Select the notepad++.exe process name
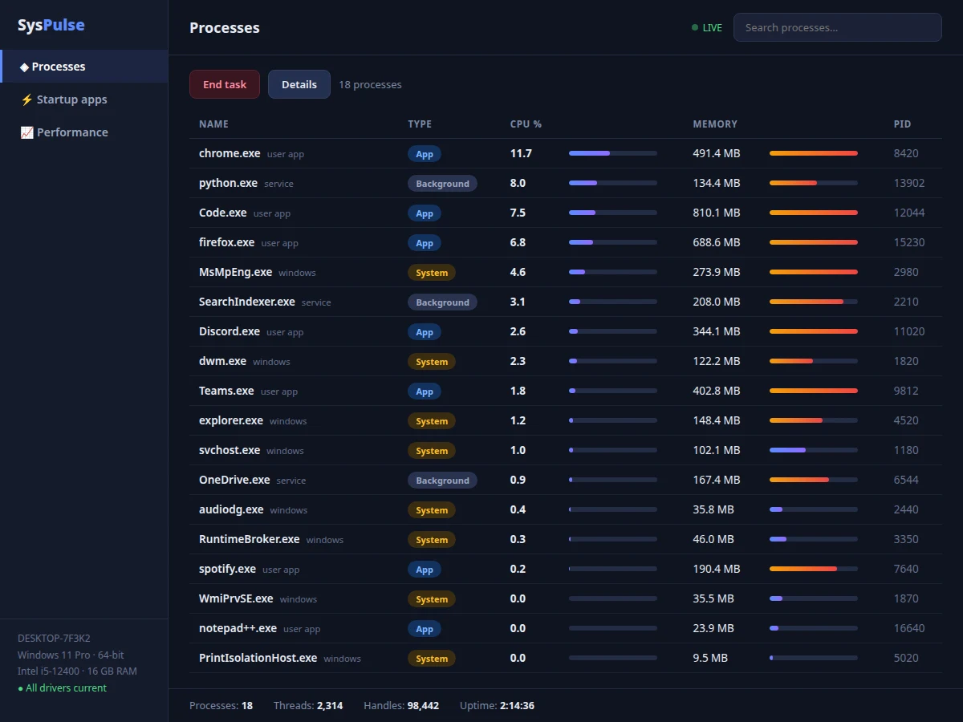This screenshot has height=722, width=963. coord(238,628)
